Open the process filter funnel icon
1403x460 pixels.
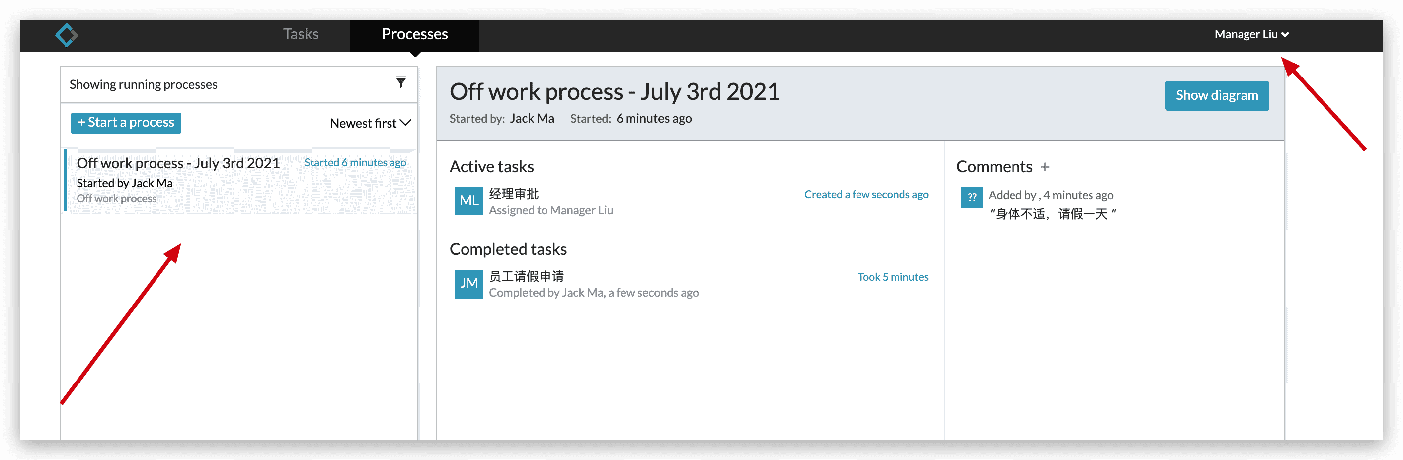pyautogui.click(x=401, y=83)
